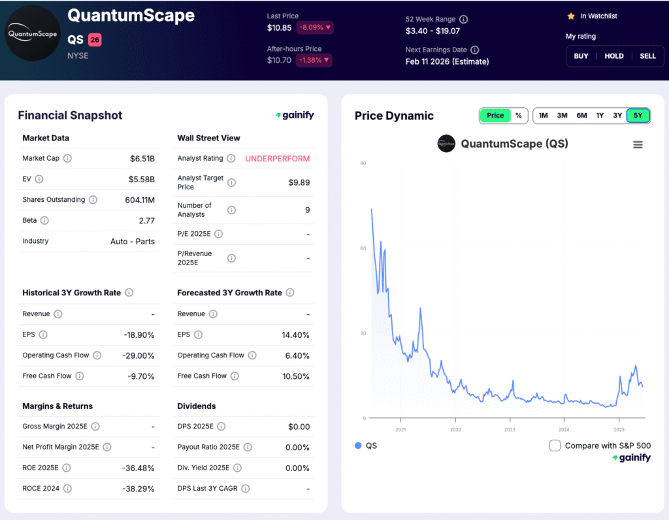Image resolution: width=669 pixels, height=520 pixels.
Task: Check the Compare with S&P 500 box
Action: 555,445
